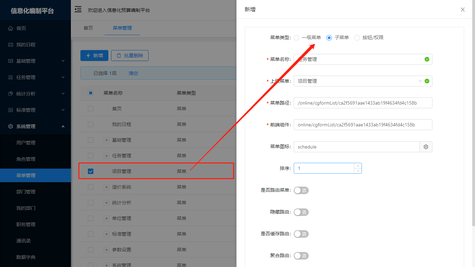Click the book icon beside 基础管理

click(11, 61)
